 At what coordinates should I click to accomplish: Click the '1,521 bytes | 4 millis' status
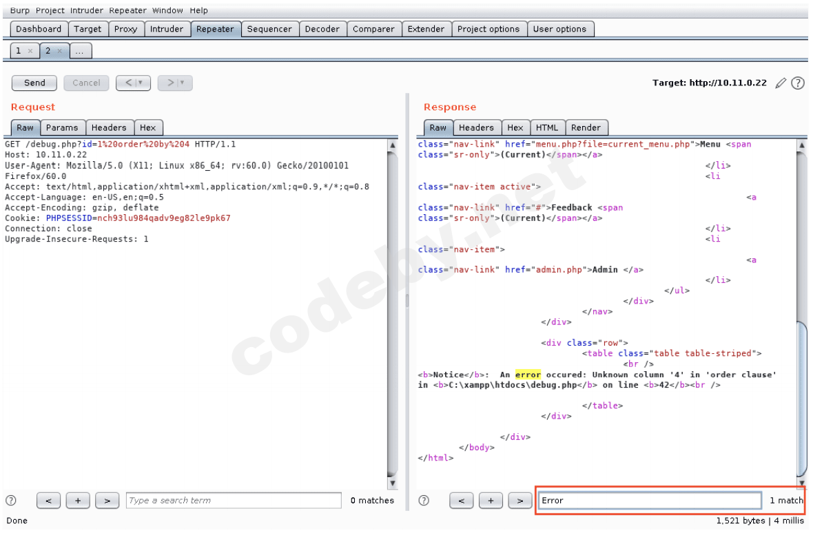tap(760, 521)
